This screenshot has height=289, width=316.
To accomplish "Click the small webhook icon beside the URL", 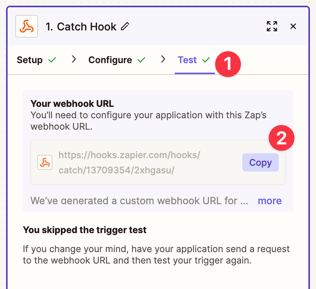I will [45, 163].
